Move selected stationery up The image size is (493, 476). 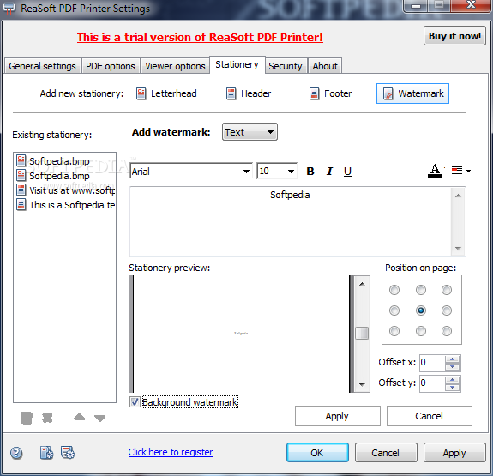(79, 418)
